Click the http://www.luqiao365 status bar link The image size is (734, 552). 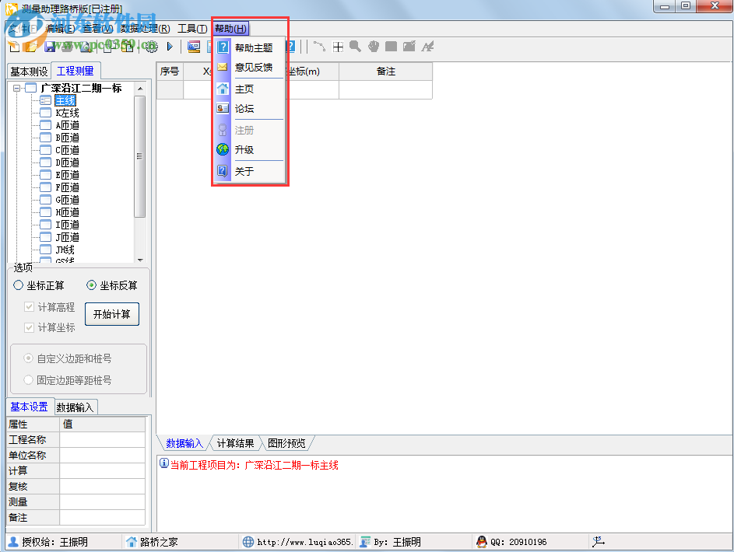click(304, 542)
